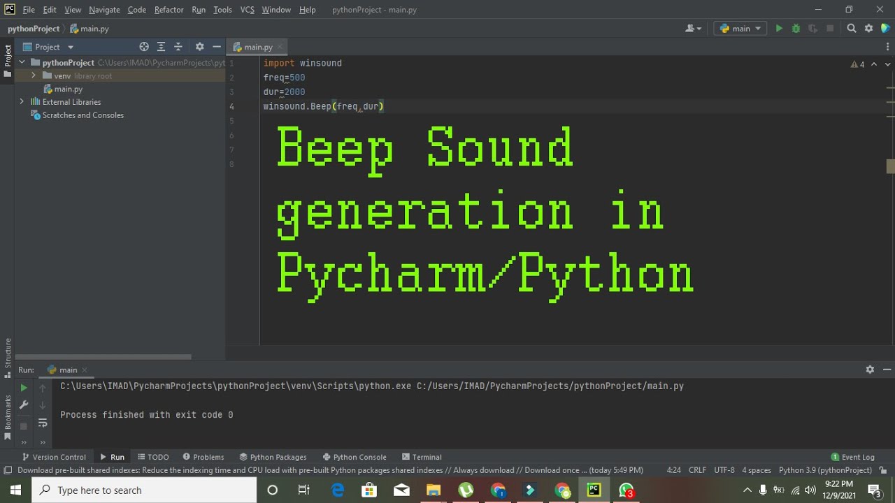Open the Problems tool window
This screenshot has width=895, height=503.
pos(203,457)
